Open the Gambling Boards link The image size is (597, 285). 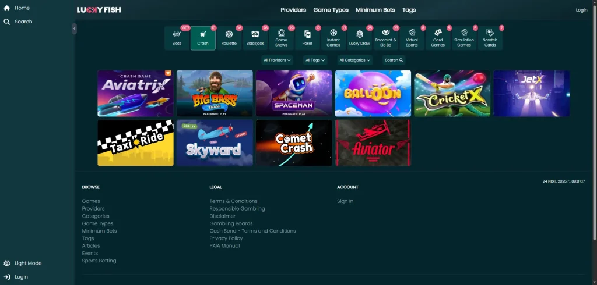tap(231, 223)
